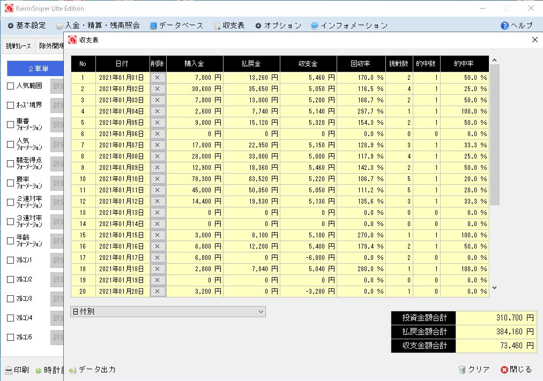Image resolution: width=543 pixels, height=381 pixels.
Task: Click the データ出力 button
Action: [92, 370]
